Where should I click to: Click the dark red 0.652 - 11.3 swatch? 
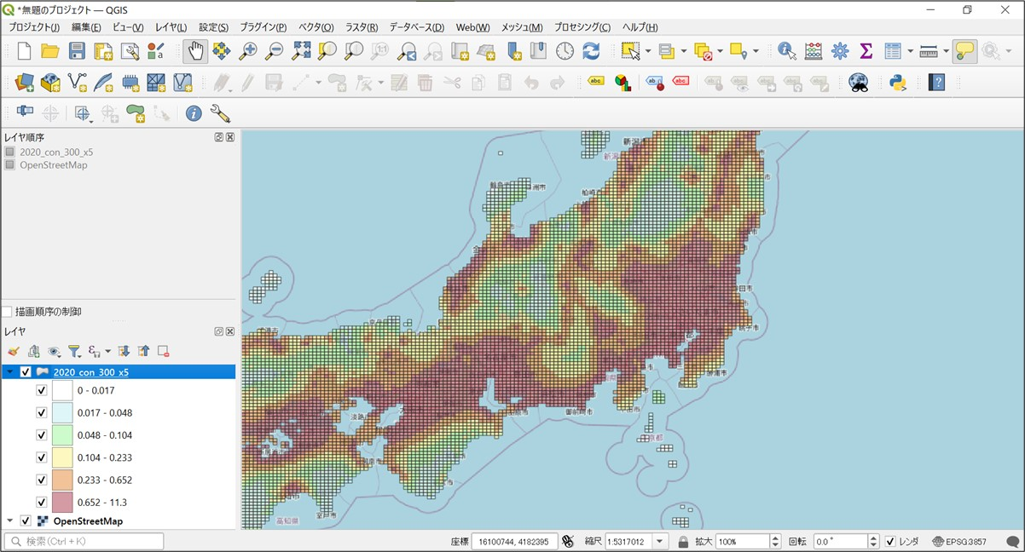[x=63, y=503]
